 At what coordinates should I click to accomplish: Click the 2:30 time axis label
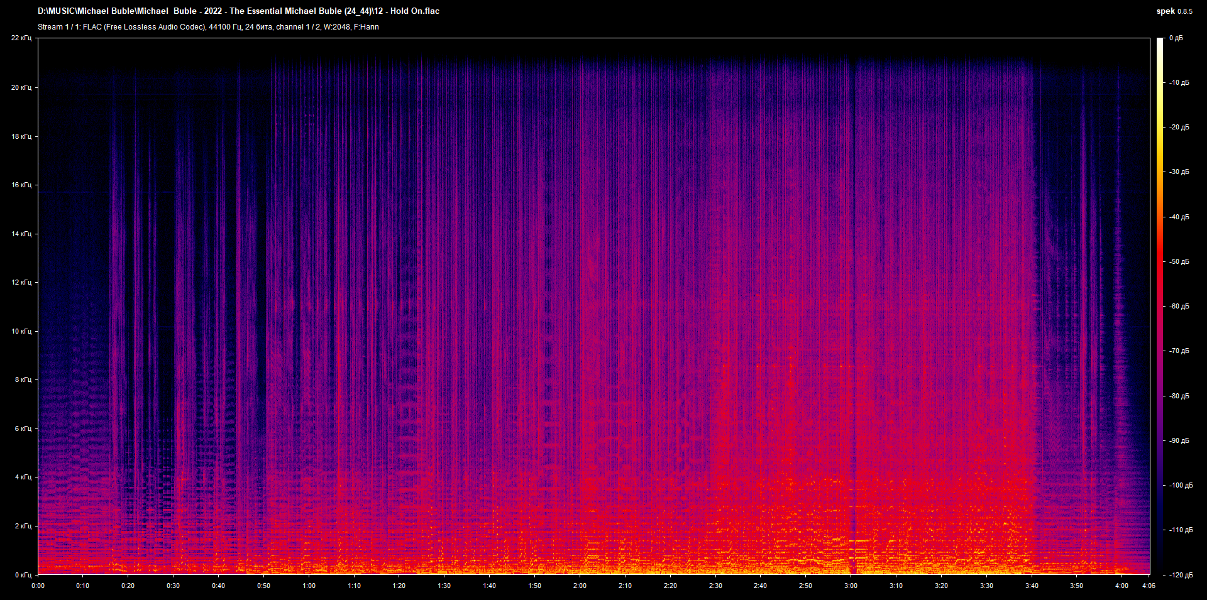tap(716, 586)
